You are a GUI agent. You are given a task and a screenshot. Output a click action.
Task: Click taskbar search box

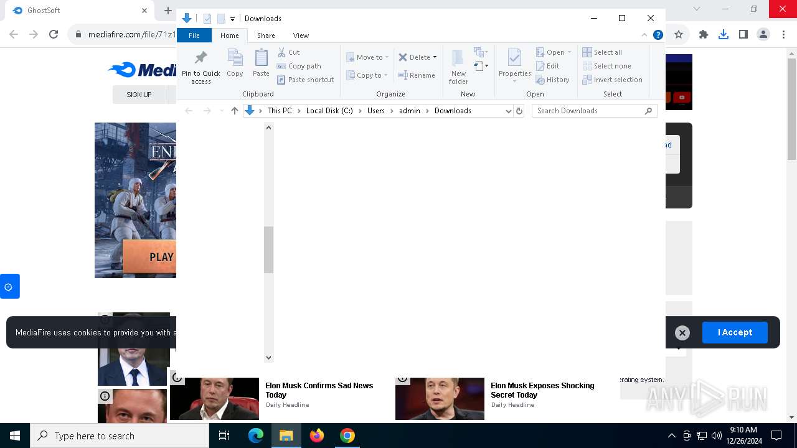click(120, 436)
